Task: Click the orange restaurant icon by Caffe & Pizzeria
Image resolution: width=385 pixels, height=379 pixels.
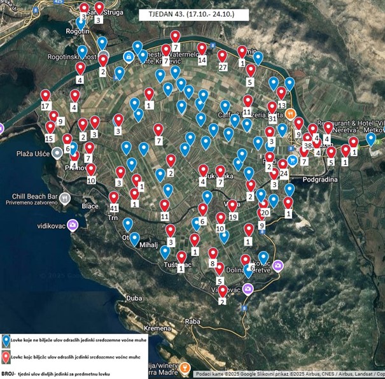Action: tap(291, 114)
